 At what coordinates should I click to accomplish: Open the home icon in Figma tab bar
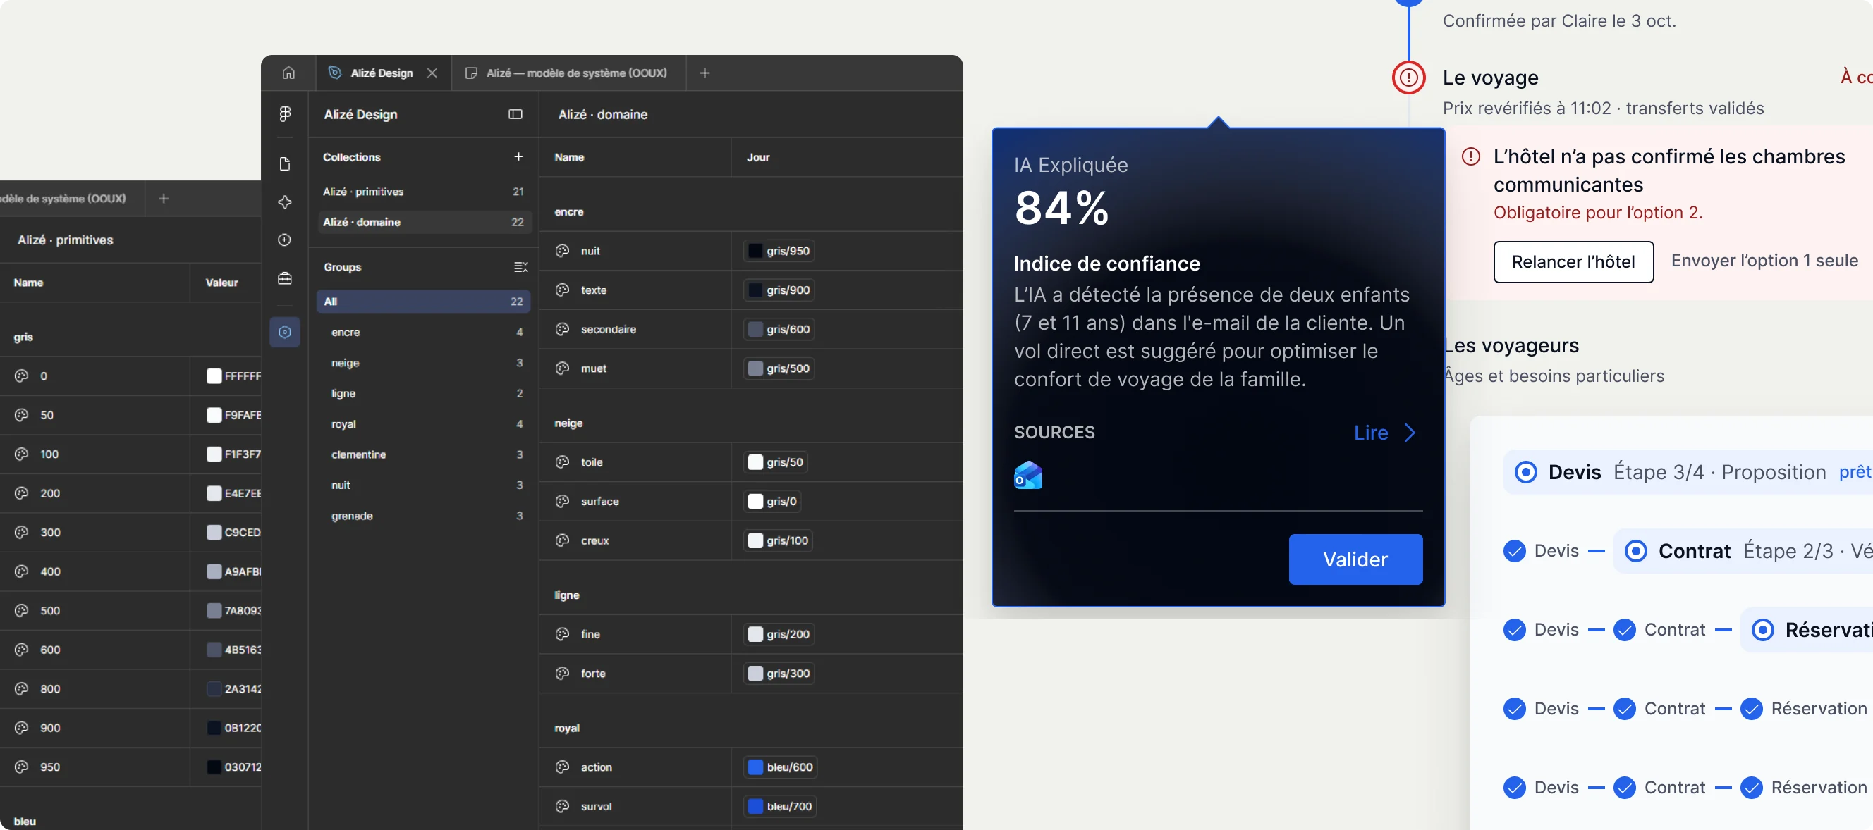pyautogui.click(x=288, y=73)
